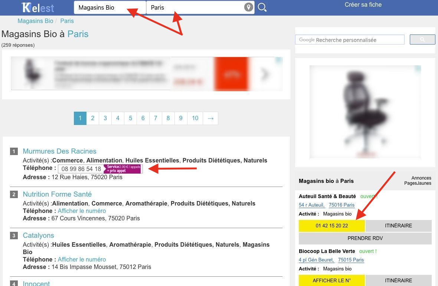
Task: Click 75016 Paris postal link
Action: [341, 205]
